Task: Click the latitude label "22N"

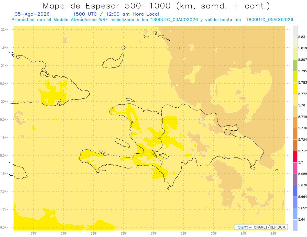Action: [4, 29]
